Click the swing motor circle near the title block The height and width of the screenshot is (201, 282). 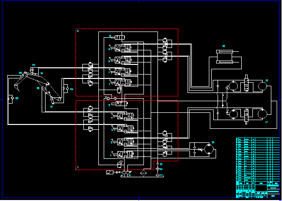tap(209, 149)
